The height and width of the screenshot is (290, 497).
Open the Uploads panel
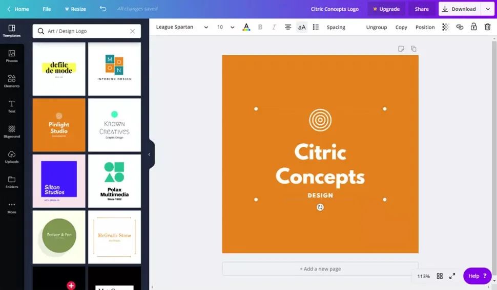[x=12, y=157]
